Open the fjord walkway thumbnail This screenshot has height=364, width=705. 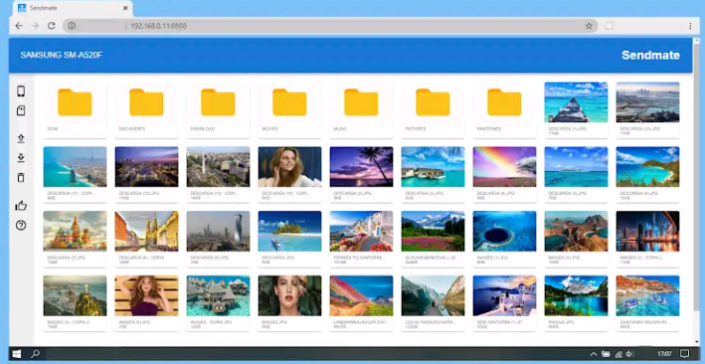click(x=433, y=295)
